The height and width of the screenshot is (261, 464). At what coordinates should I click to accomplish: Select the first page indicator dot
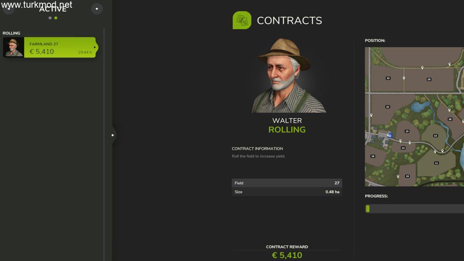pos(50,18)
